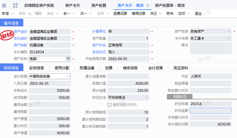The image size is (237, 138).
Task: Expand the 凭证 toolbar dropdown arrow
Action: click(161, 14)
